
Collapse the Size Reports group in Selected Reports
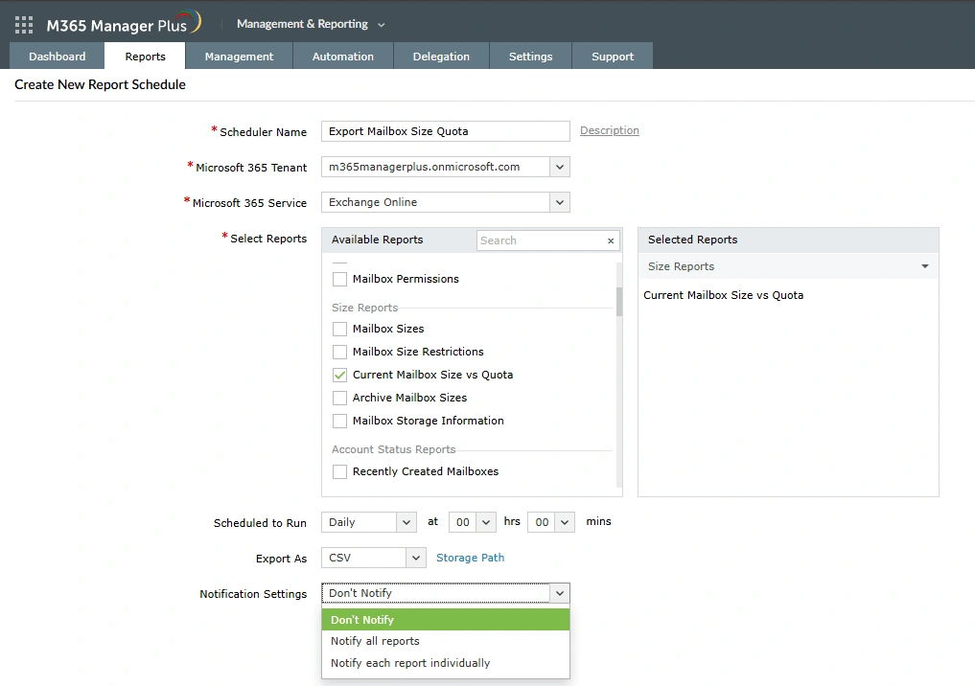coord(923,266)
